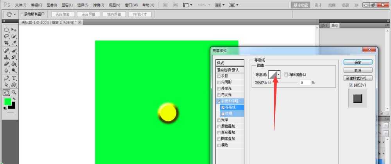Click the 确定 button in layer style dialog
The height and width of the screenshot is (164, 391).
(357, 62)
